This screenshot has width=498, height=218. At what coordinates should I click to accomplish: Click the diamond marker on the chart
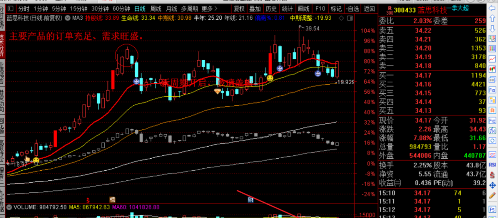coord(217,92)
